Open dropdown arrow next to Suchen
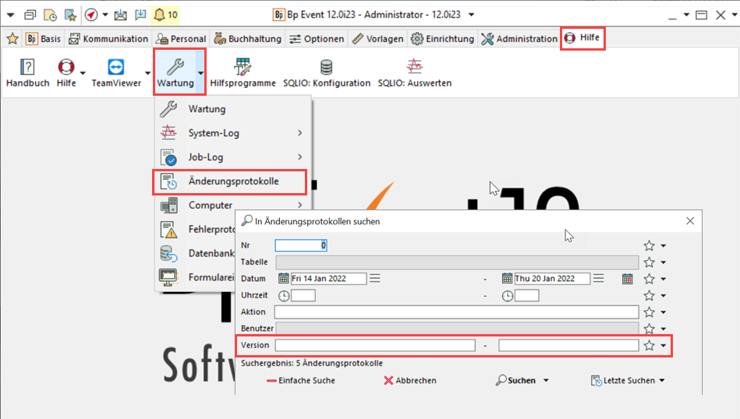Screen dimensions: 740x419 coord(546,381)
